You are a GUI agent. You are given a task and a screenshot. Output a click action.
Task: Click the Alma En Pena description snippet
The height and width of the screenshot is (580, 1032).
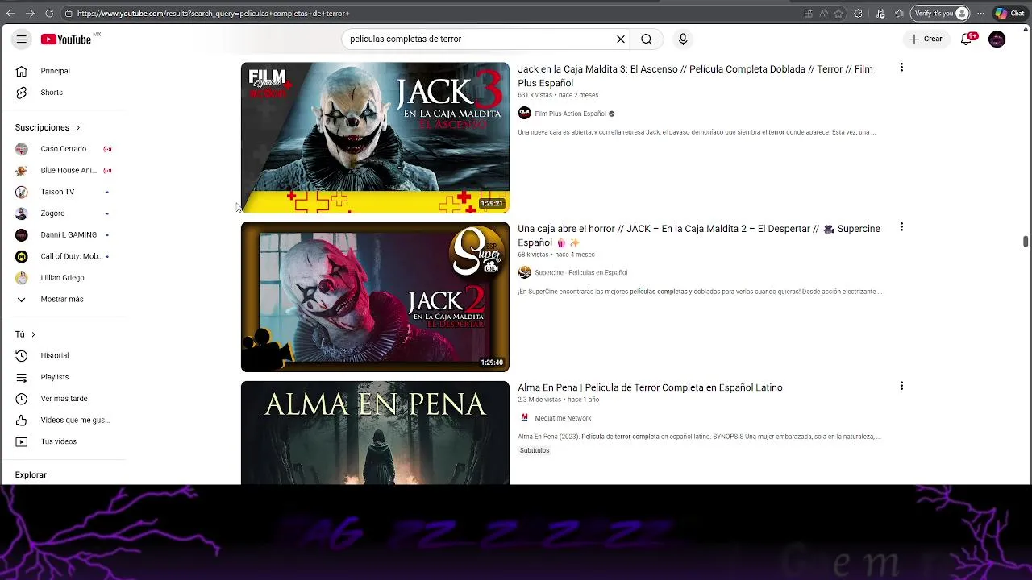tap(699, 437)
